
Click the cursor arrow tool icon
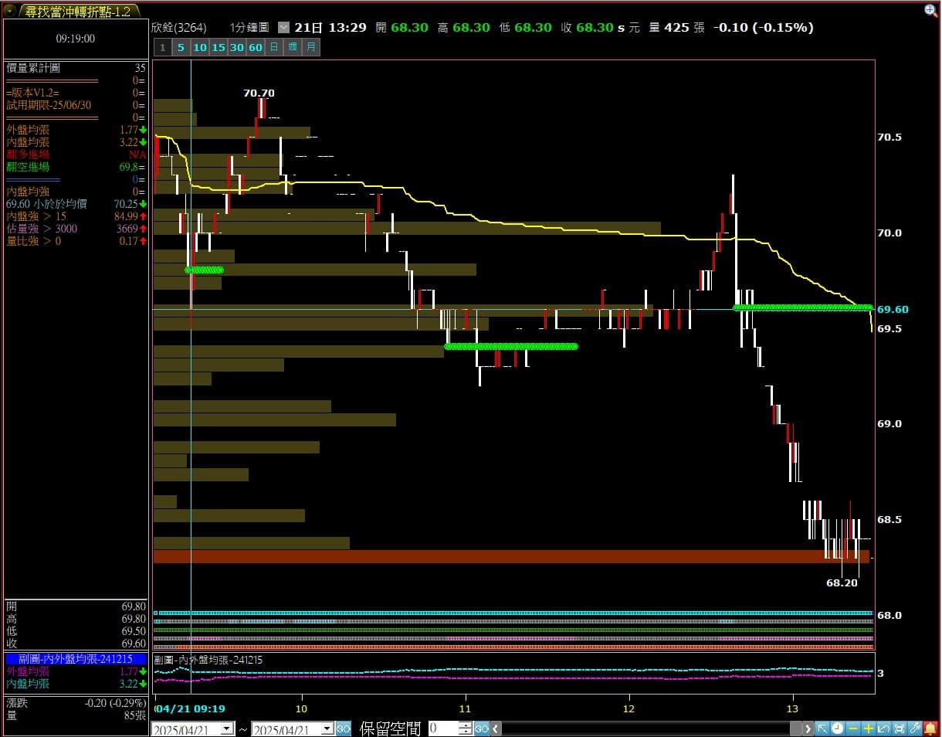point(822,729)
